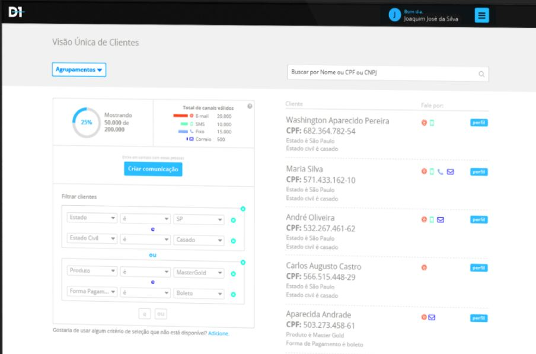
Task: Open the Forma Pagam... field dropdown
Action: [92, 292]
